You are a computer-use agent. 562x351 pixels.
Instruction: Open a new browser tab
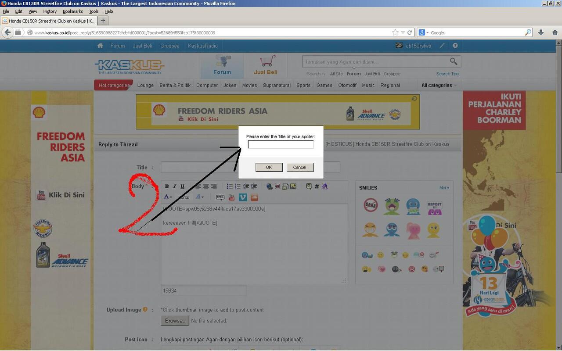point(103,21)
